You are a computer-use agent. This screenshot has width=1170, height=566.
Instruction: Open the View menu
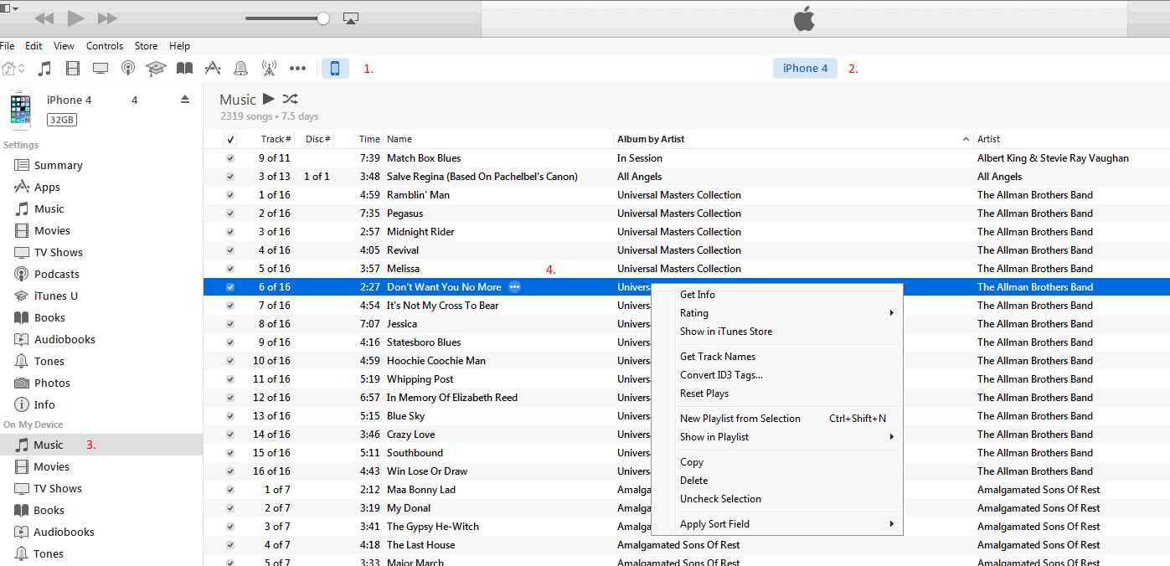tap(64, 46)
